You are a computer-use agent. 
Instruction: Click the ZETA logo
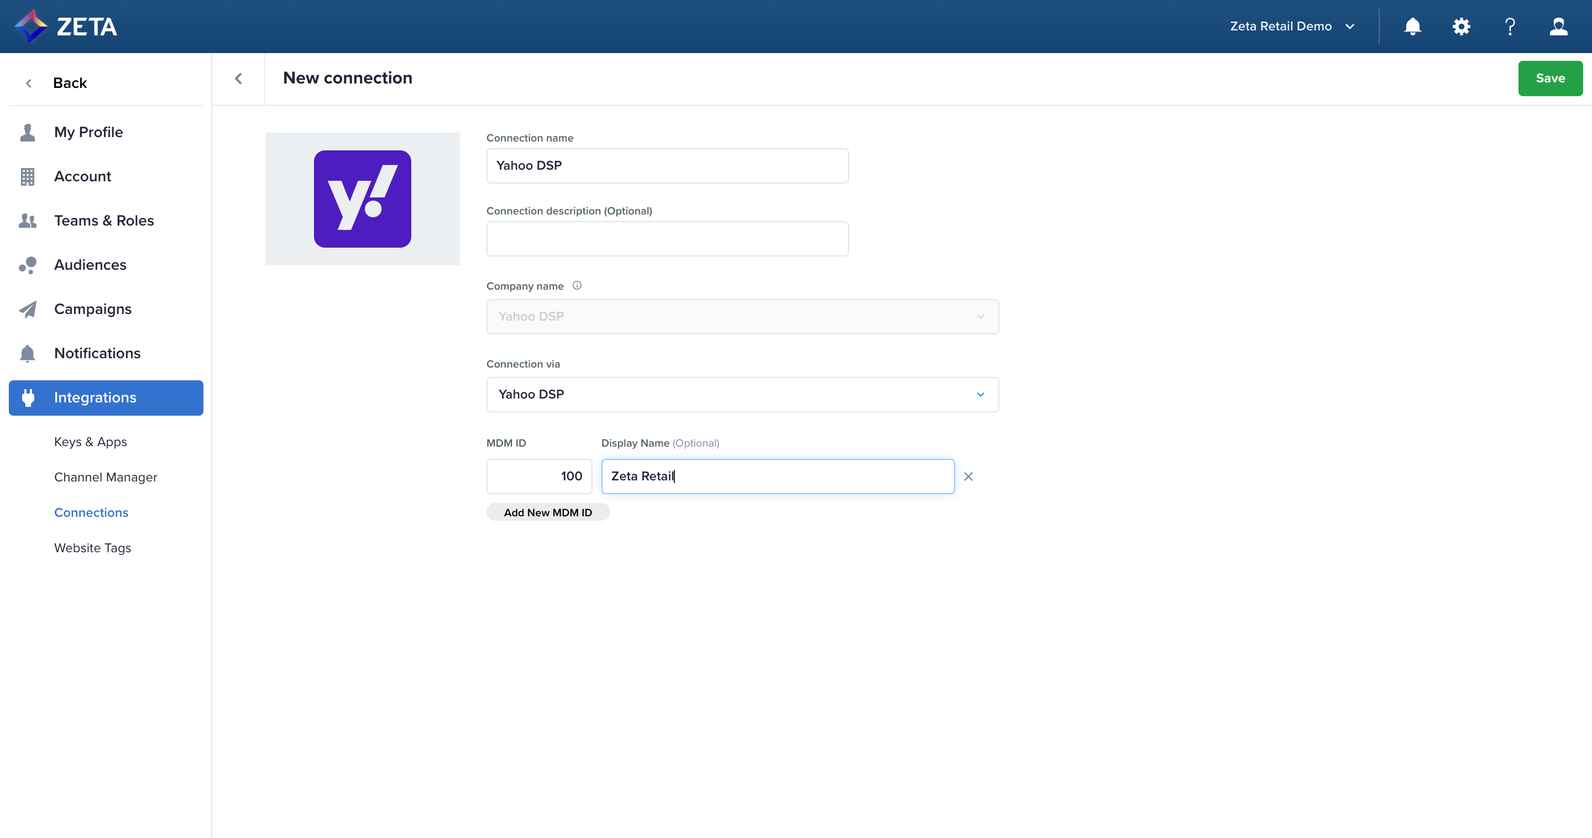(66, 27)
